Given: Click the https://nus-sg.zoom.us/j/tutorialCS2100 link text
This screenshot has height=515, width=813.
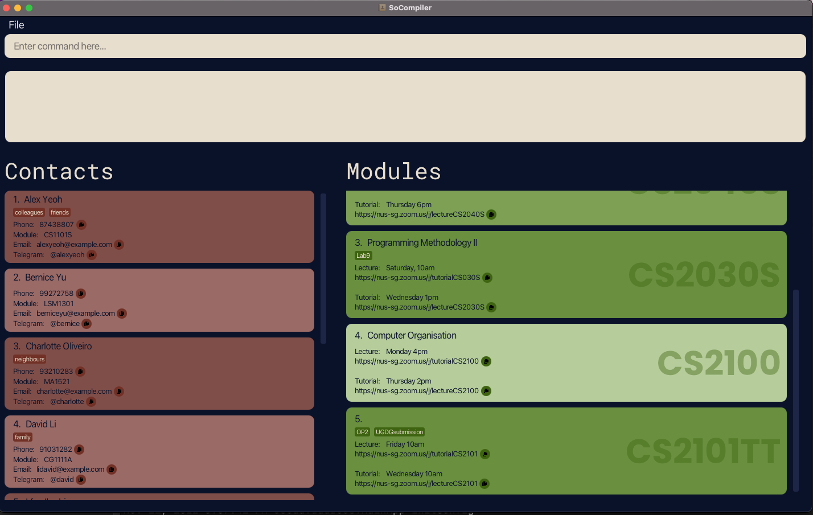Looking at the screenshot, I should tap(417, 361).
